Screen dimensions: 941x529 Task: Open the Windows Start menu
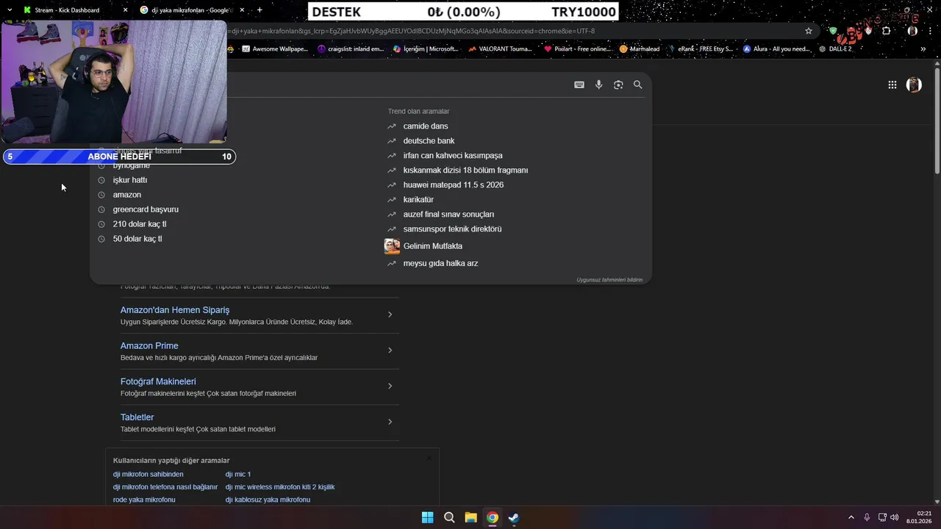(x=427, y=517)
